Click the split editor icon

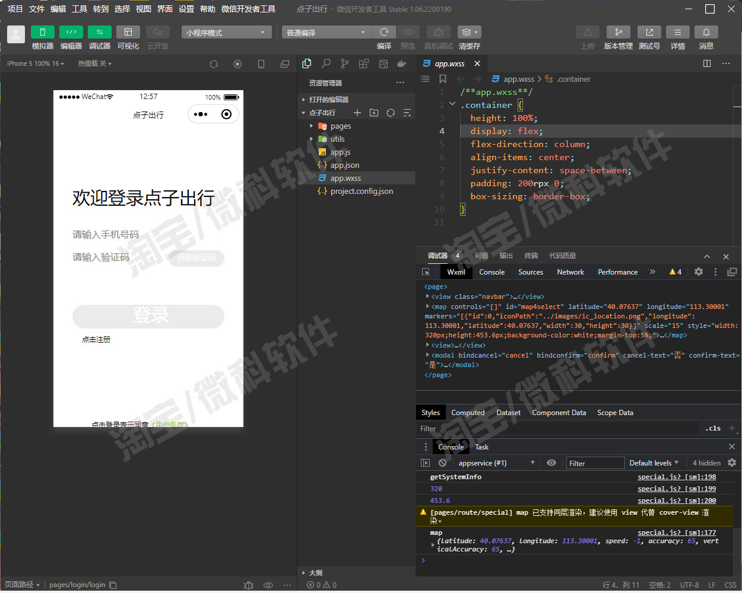[x=707, y=63]
